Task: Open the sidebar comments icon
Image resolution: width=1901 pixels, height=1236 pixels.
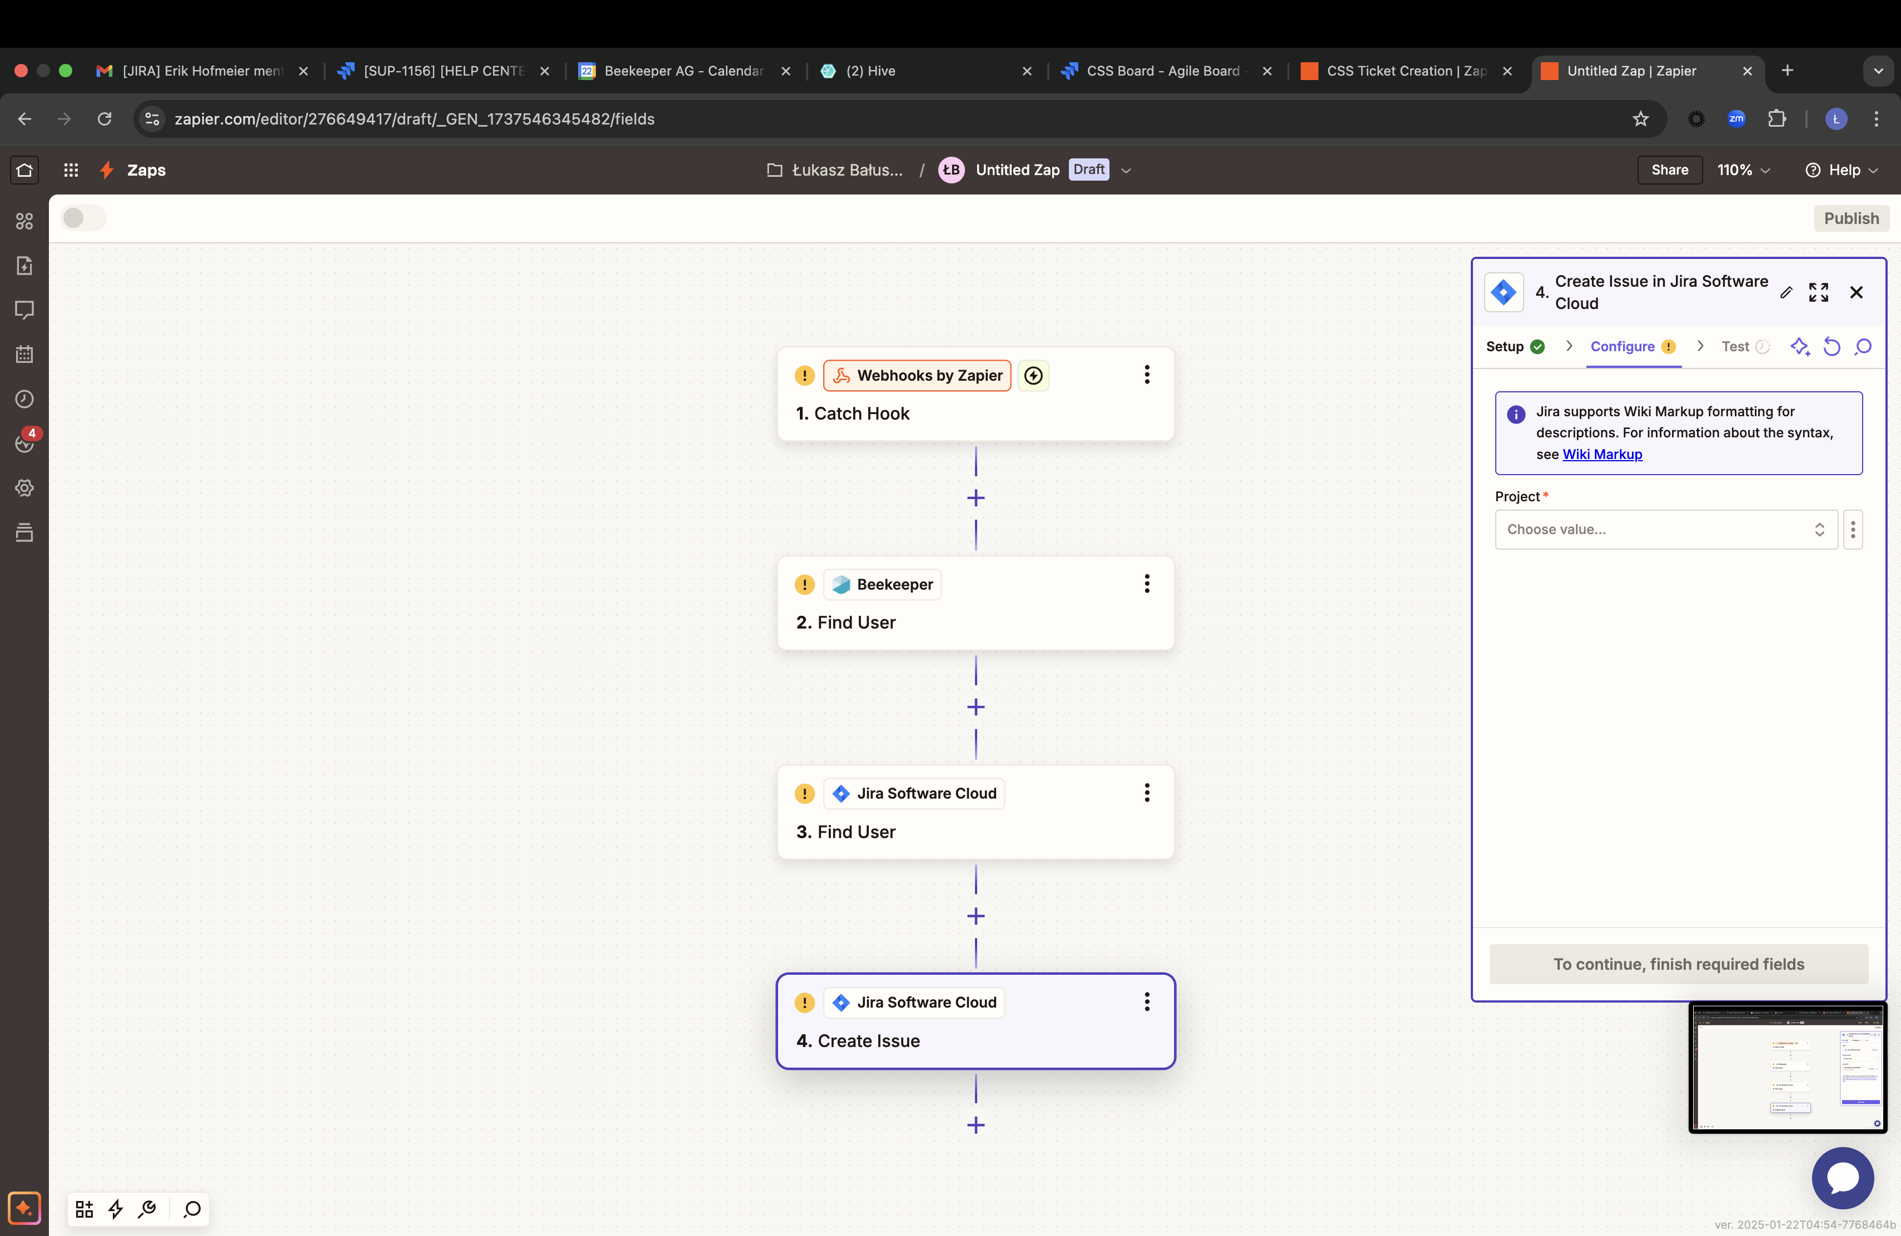Action: pos(25,311)
